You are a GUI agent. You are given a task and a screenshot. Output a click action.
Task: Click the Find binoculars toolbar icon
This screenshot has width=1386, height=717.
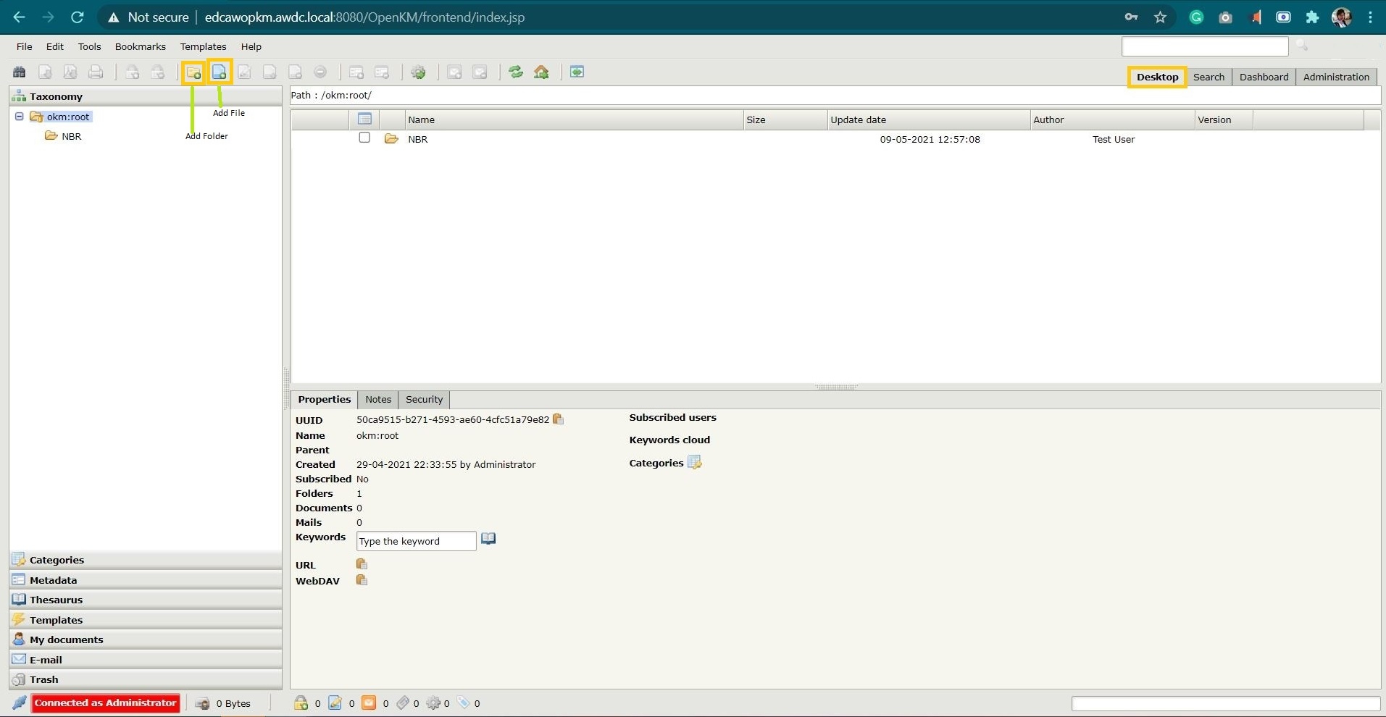(x=20, y=72)
